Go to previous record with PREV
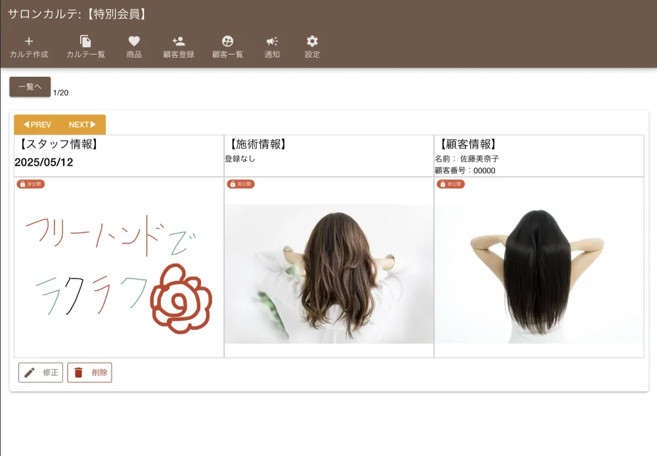Viewport: 657px width, 456px height. 37,125
